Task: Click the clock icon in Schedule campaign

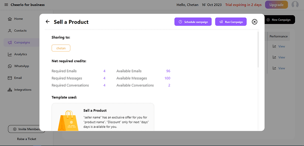Action: 180,22
